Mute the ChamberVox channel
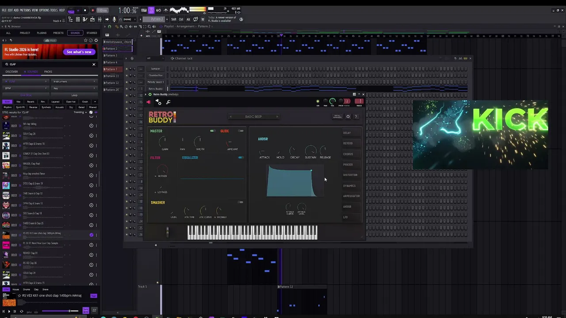 (126, 76)
